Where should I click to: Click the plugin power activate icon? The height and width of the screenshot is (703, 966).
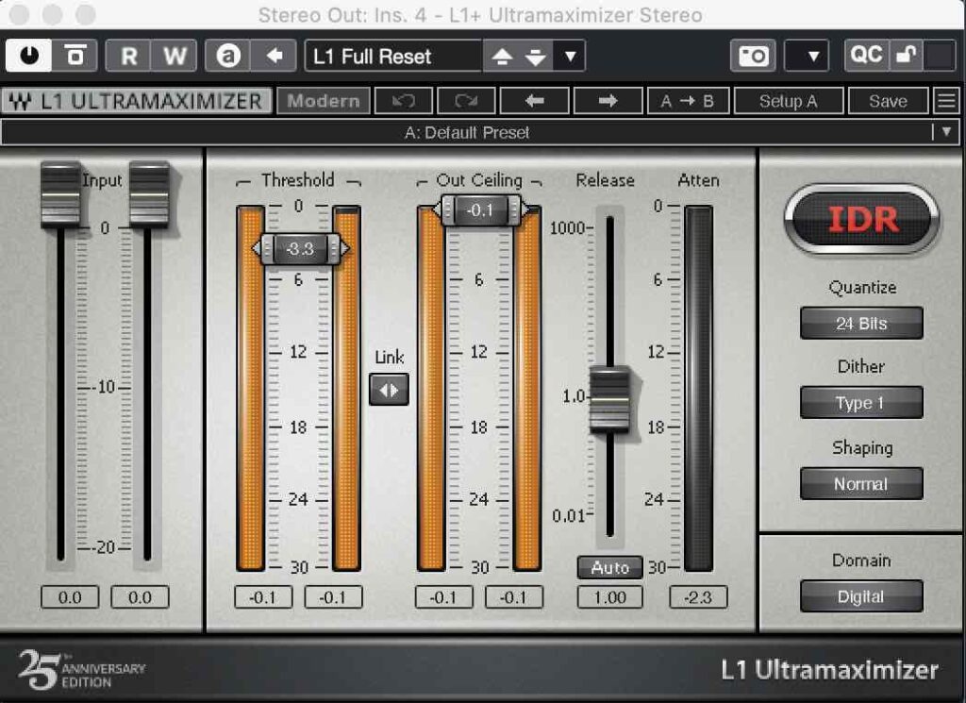point(29,56)
